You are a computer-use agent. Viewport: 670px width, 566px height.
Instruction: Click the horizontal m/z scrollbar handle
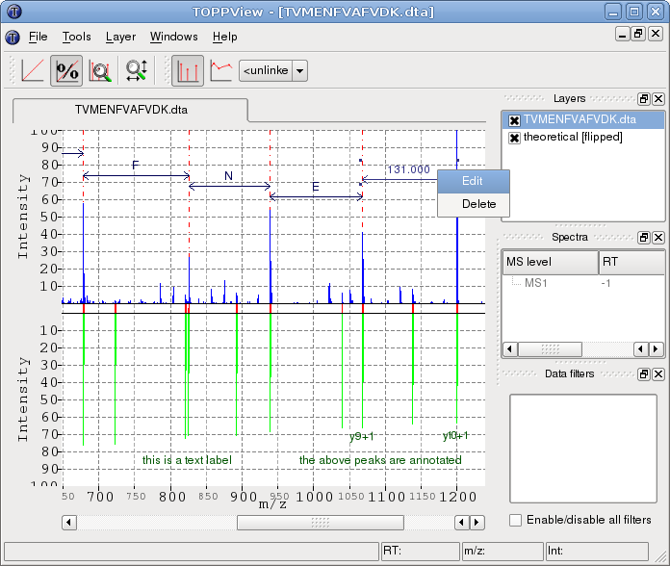321,522
